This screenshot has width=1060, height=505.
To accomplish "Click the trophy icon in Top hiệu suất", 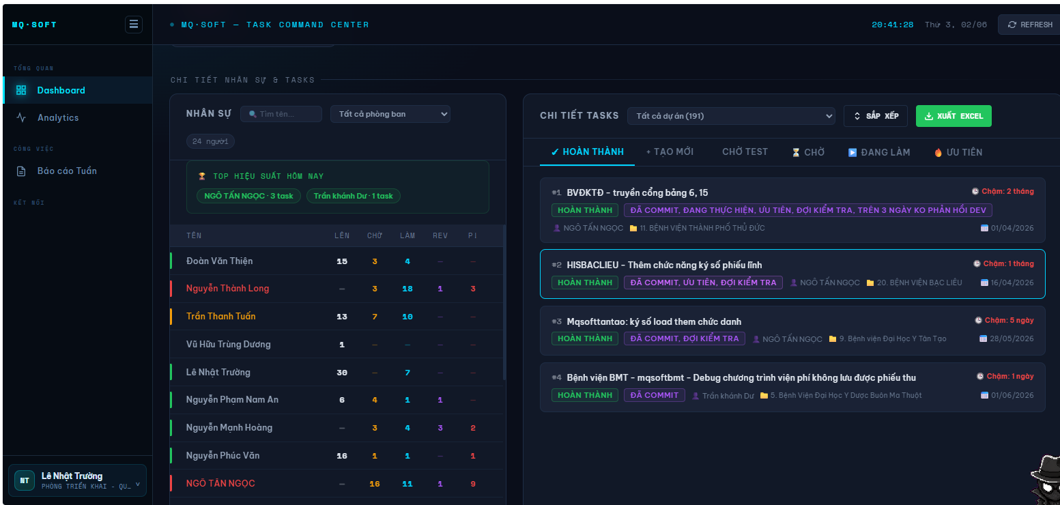I will (x=202, y=176).
